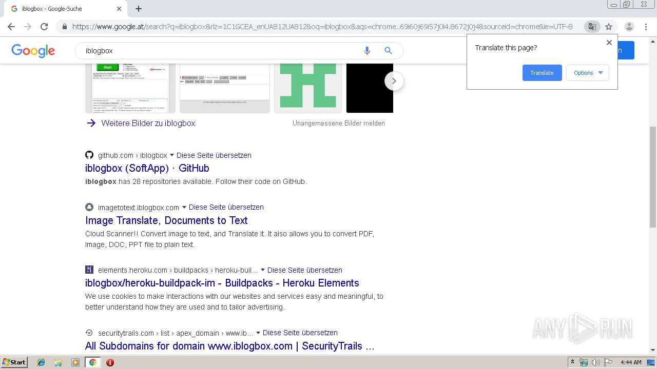
Task: Click the Action Center flag icon
Action: pos(608,362)
